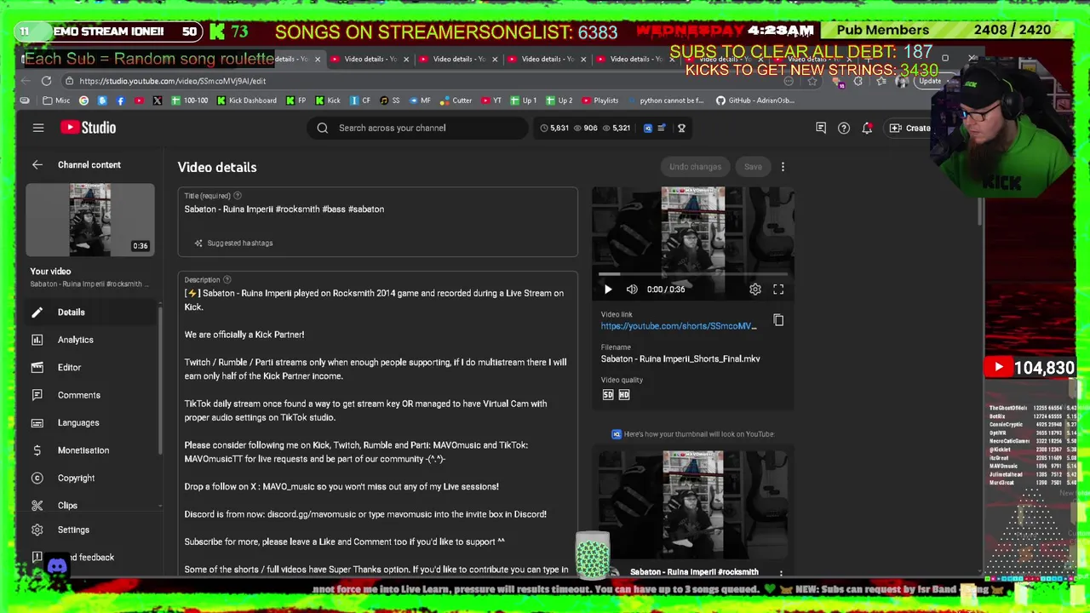Open Comments in the sidebar
The image size is (1090, 613).
coord(78,395)
